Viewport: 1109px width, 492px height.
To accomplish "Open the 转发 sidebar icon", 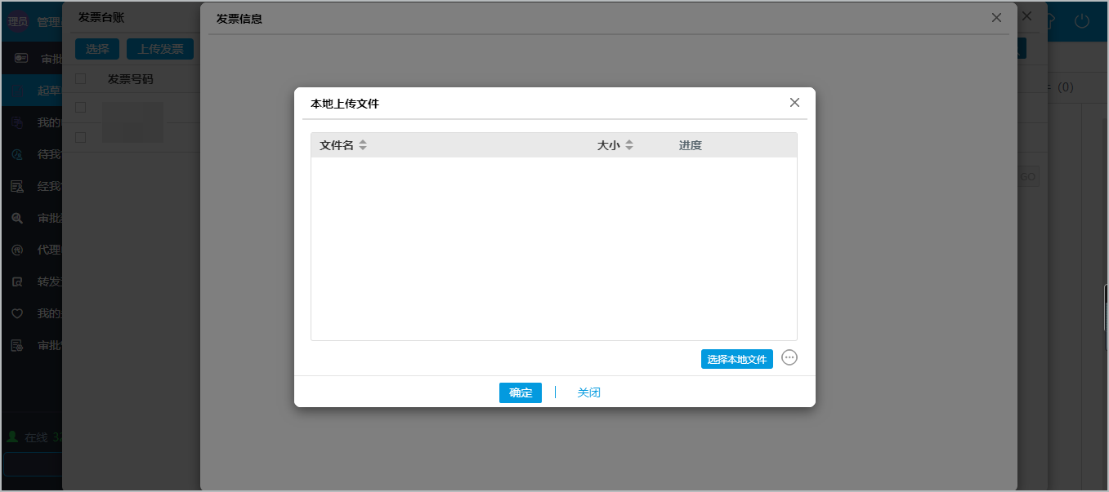I will point(16,281).
